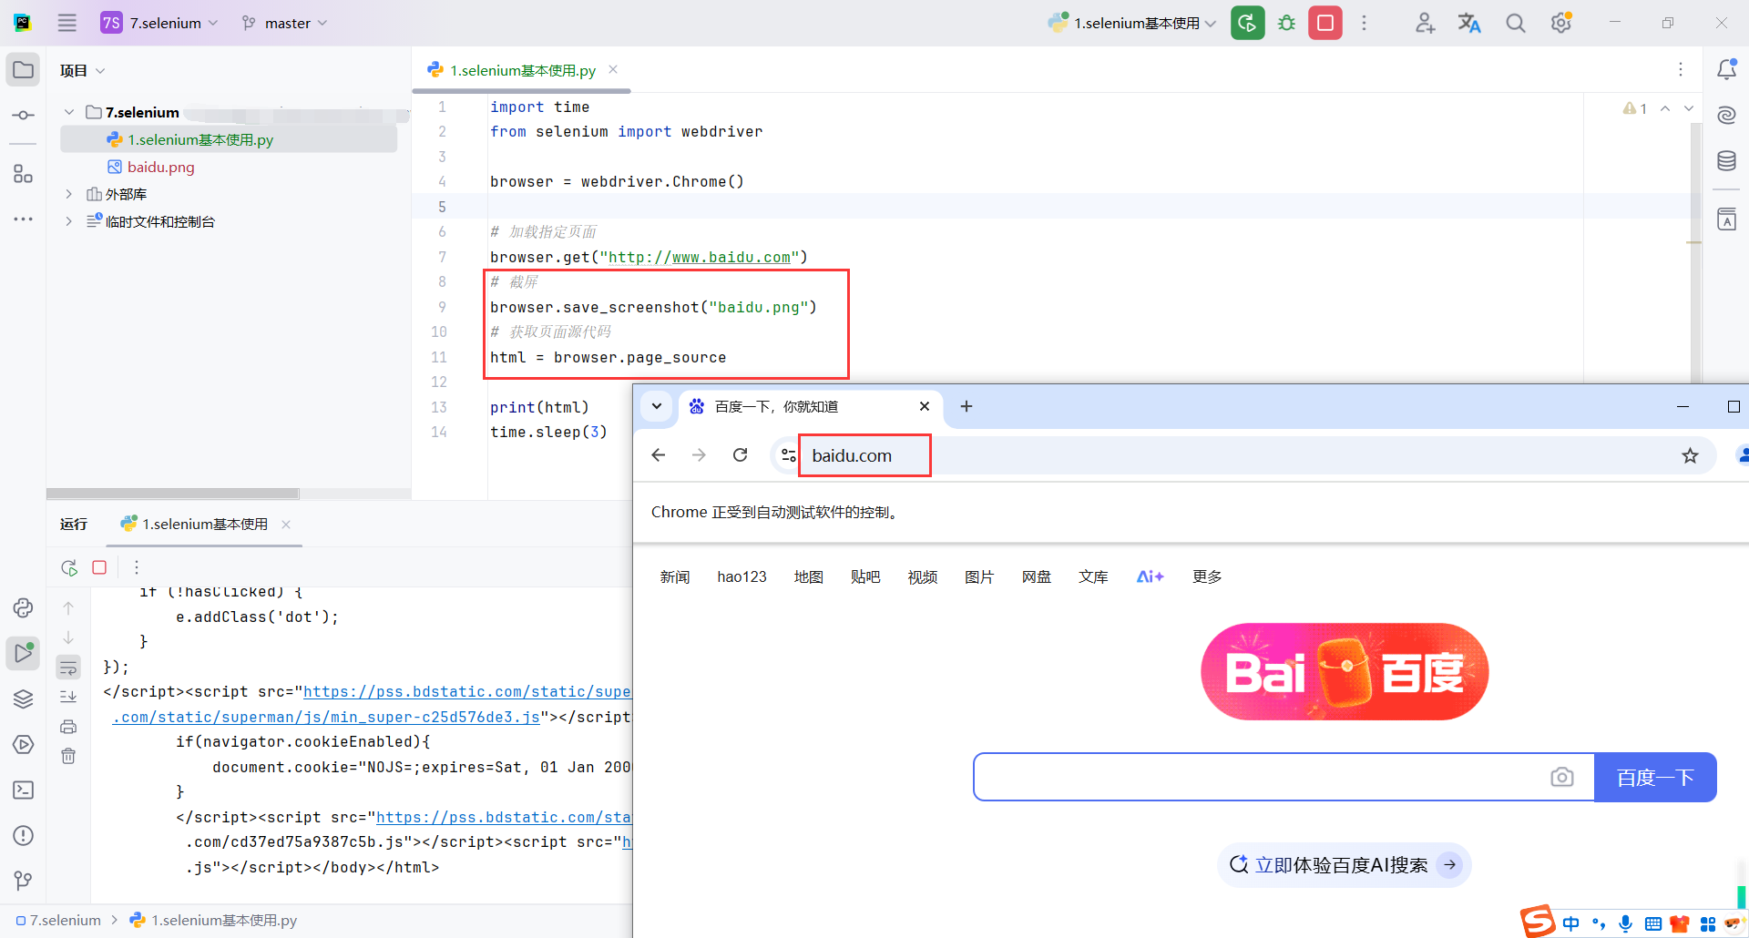Open the 新闻 link on Baidu
This screenshot has width=1749, height=938.
(675, 576)
